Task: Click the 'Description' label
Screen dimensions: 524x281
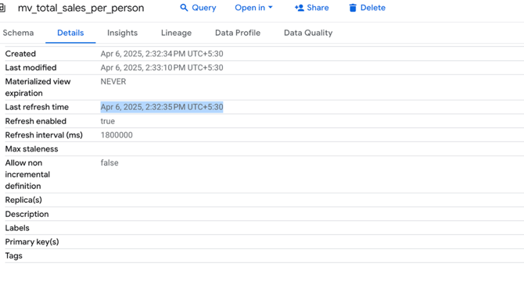Action: pos(27,214)
